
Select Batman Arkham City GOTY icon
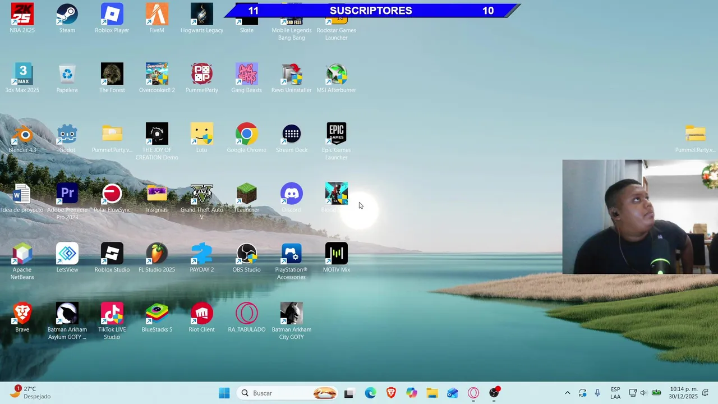(292, 314)
